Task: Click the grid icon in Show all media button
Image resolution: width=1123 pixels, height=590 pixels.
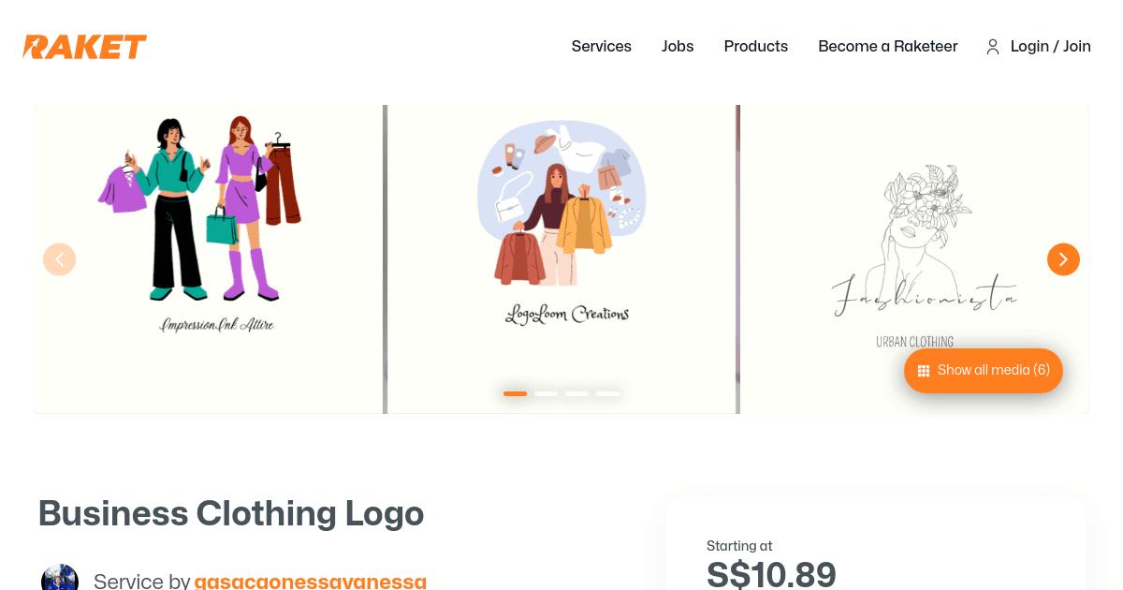Action: 925,371
